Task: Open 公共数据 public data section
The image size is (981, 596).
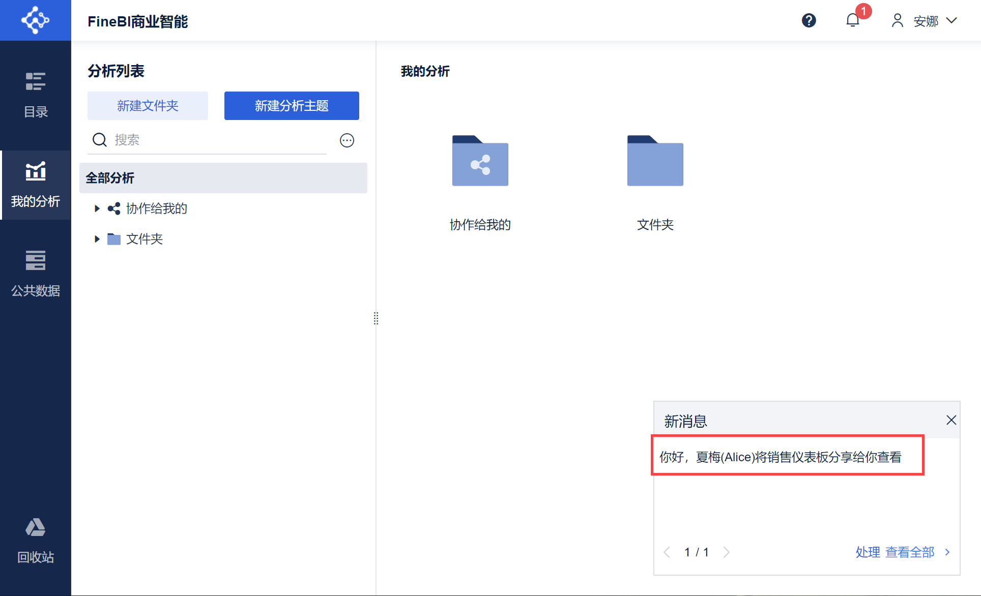Action: (x=36, y=274)
